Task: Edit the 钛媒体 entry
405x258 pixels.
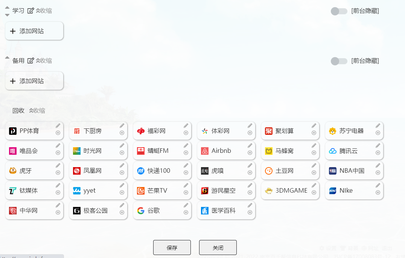Action: click(58, 185)
